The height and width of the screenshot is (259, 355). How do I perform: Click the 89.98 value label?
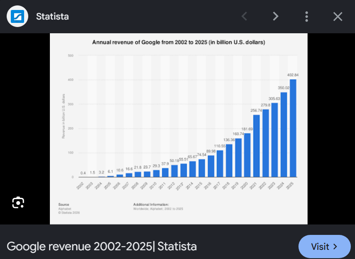point(211,151)
